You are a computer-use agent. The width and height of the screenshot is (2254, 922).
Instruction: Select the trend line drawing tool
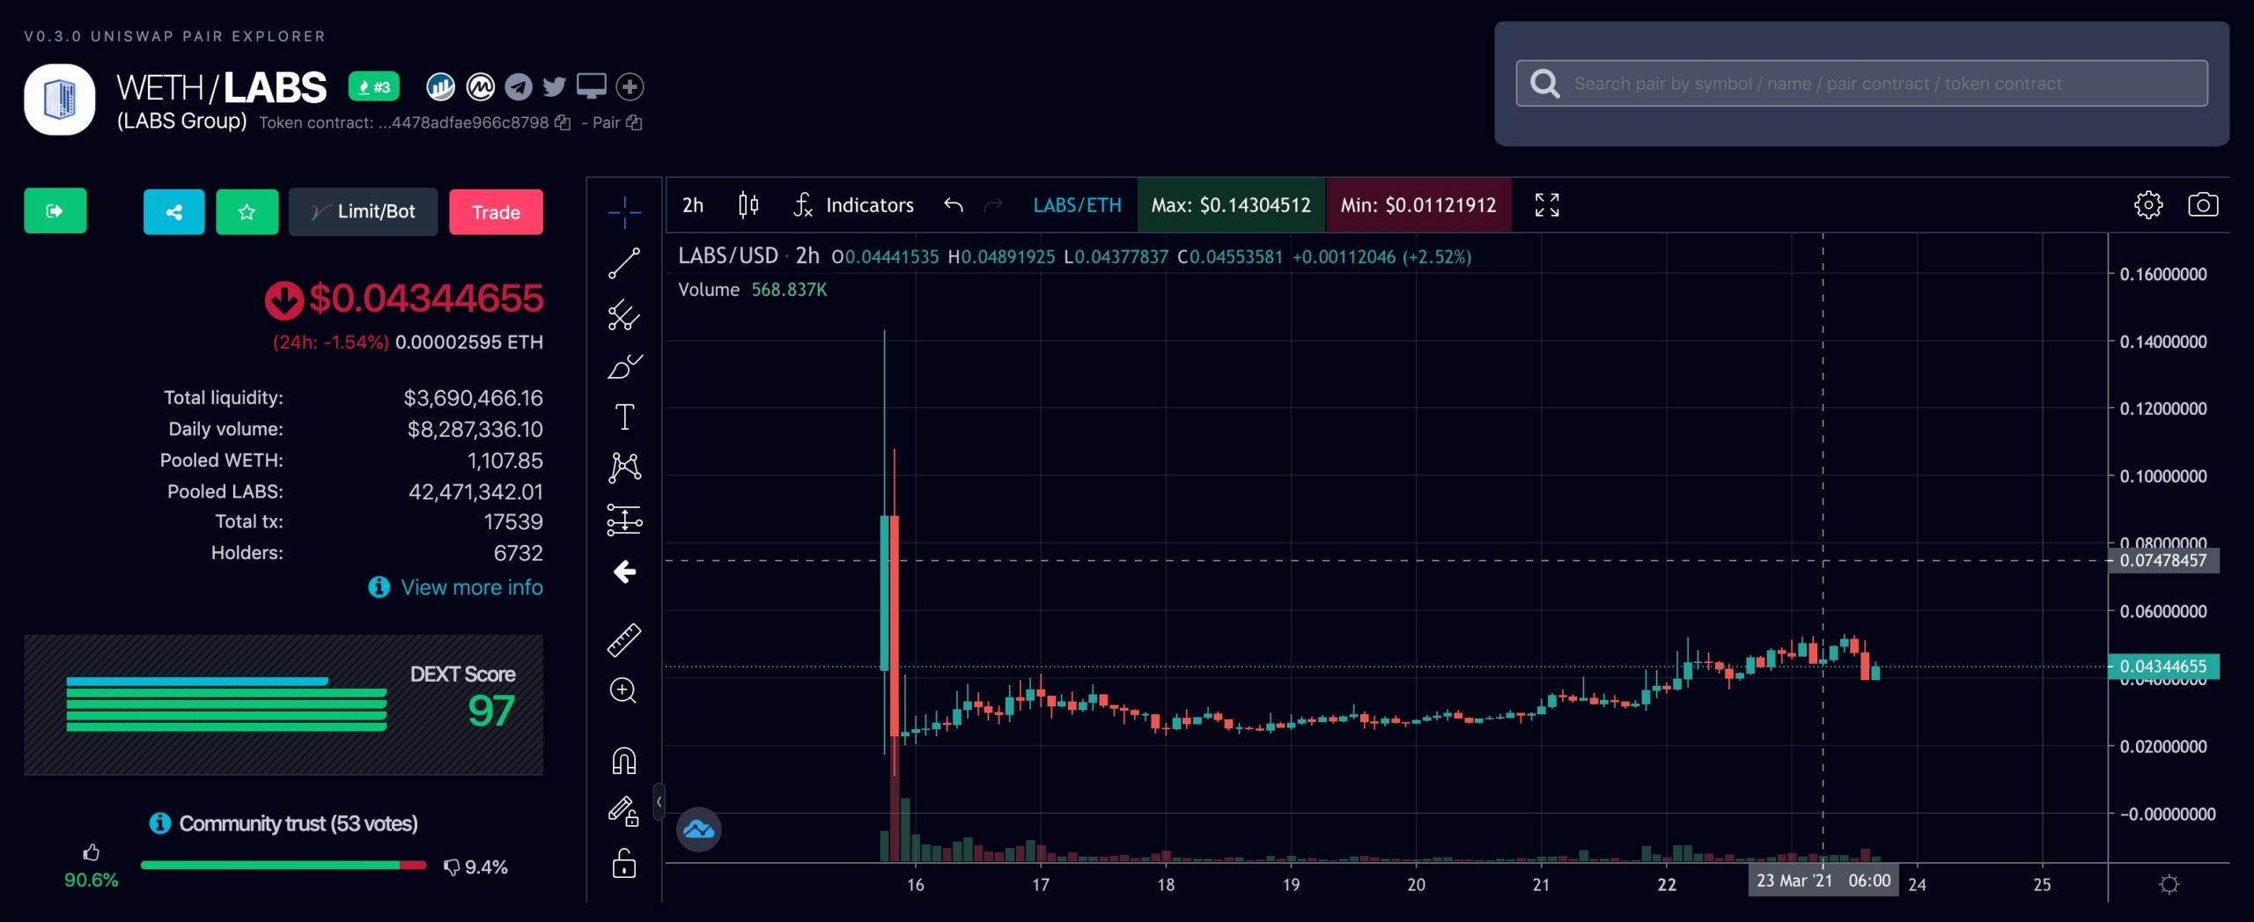coord(624,263)
